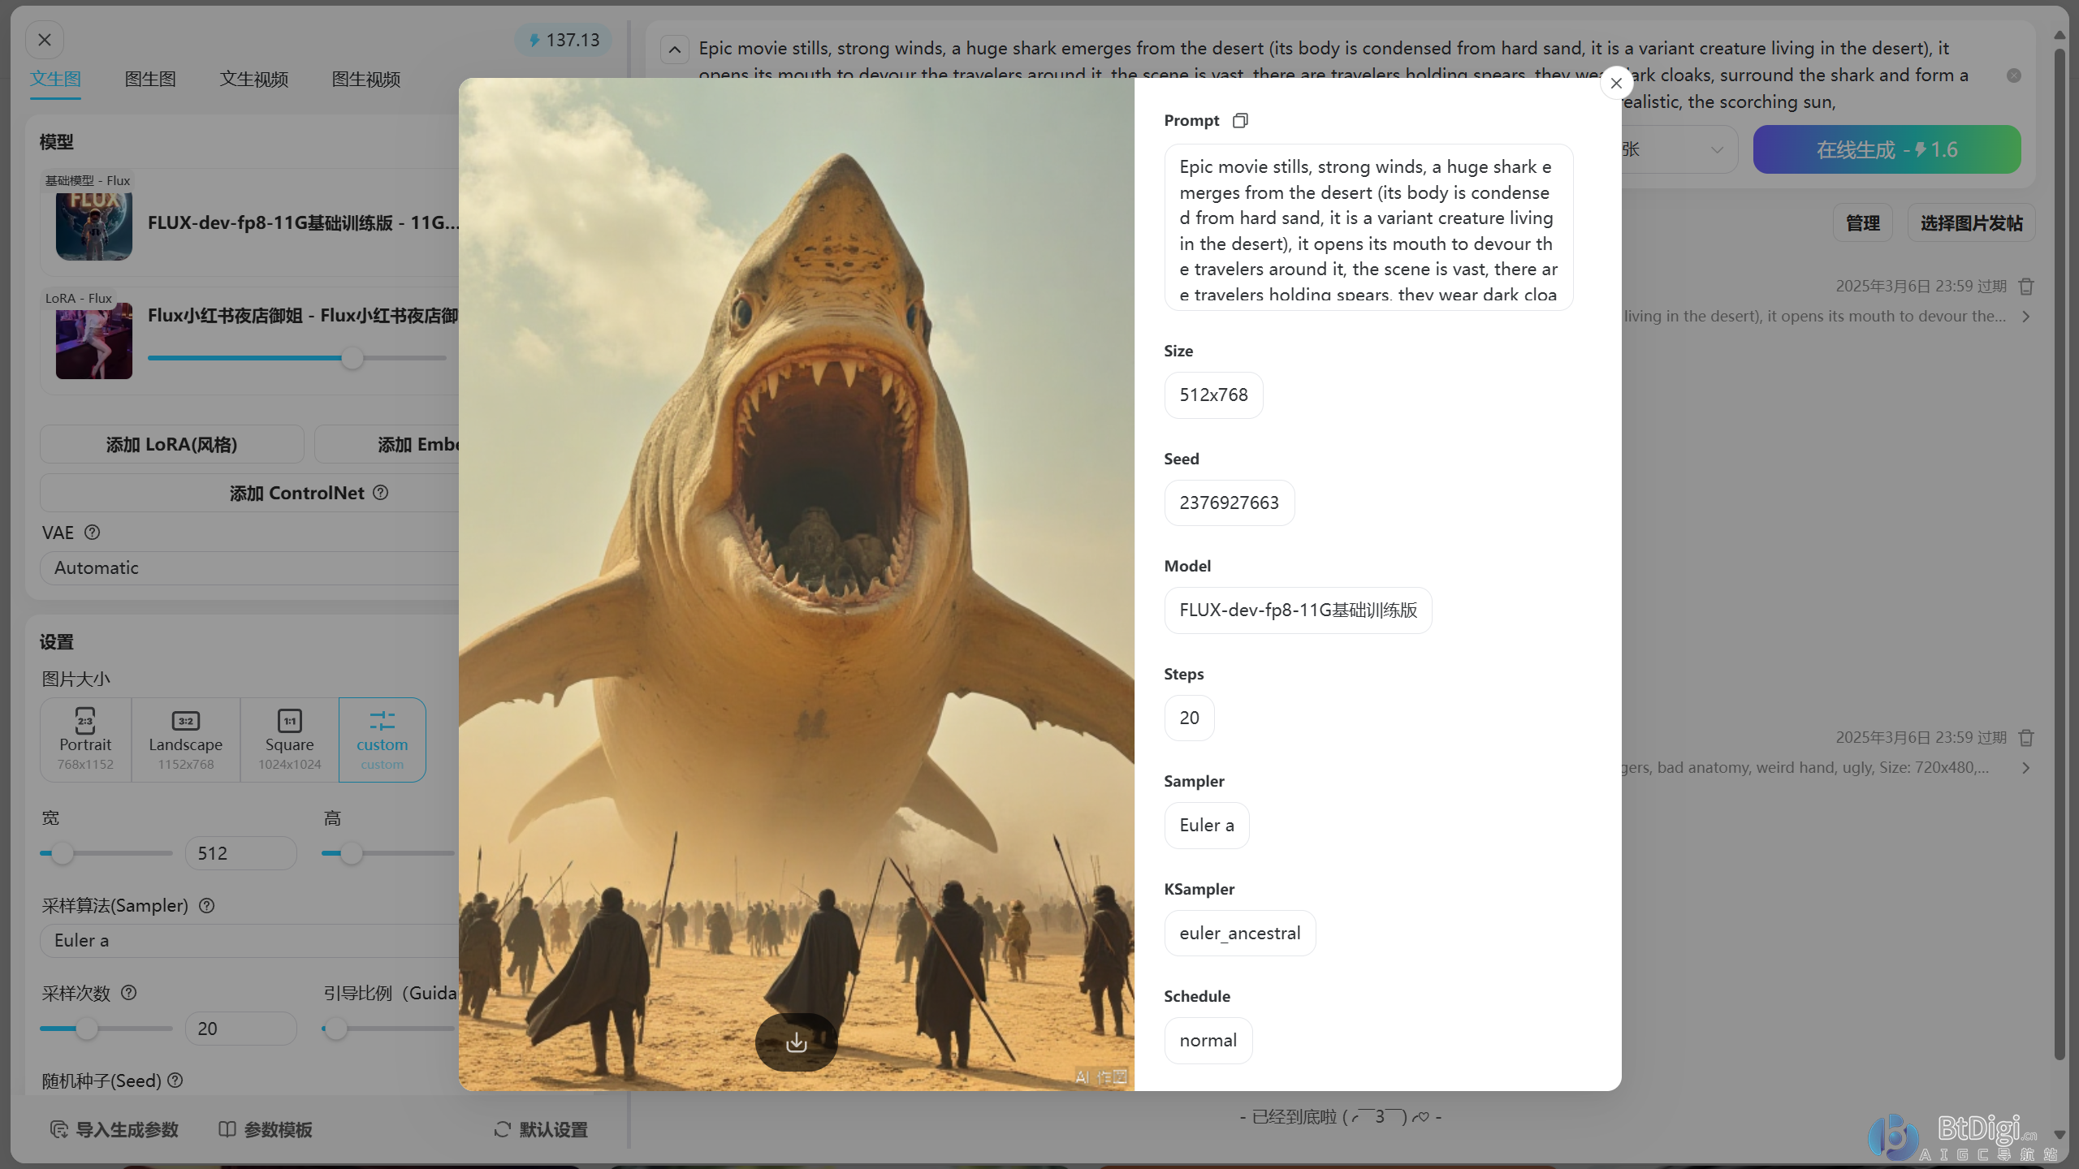Image resolution: width=2079 pixels, height=1169 pixels.
Task: Click the Flux小红书 LoRA thumbnail
Action: (x=94, y=341)
